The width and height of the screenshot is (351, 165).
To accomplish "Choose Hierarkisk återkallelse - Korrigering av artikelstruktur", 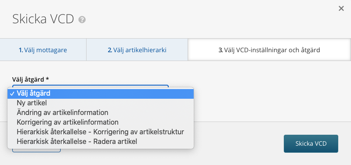I will [x=101, y=132].
